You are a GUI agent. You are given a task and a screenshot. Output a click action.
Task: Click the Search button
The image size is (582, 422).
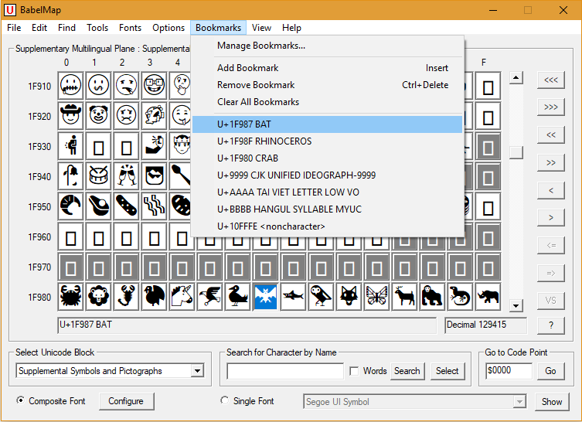pyautogui.click(x=407, y=371)
